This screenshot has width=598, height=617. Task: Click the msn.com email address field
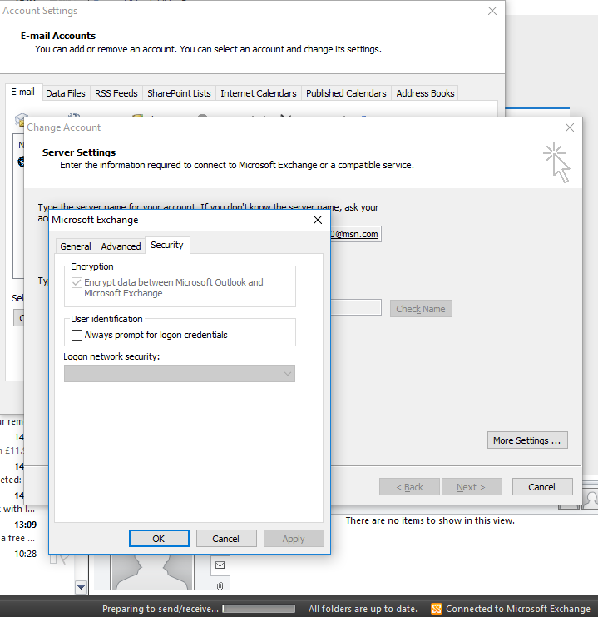pos(356,234)
